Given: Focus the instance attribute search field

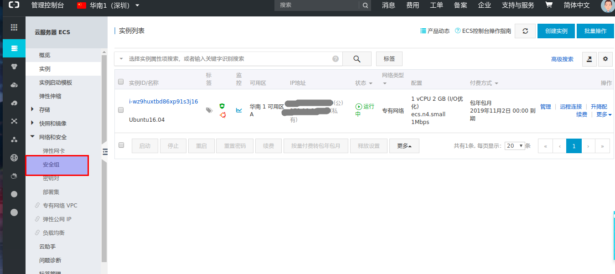Looking at the screenshot, I should (x=228, y=59).
